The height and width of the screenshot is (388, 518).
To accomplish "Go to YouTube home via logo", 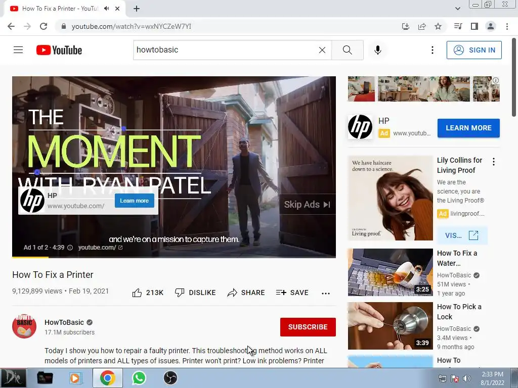I will 59,50.
